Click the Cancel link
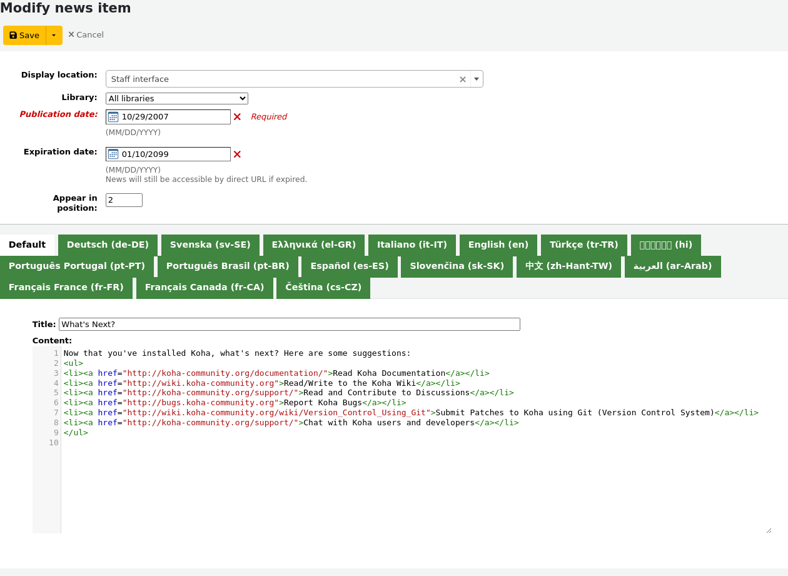 89,34
